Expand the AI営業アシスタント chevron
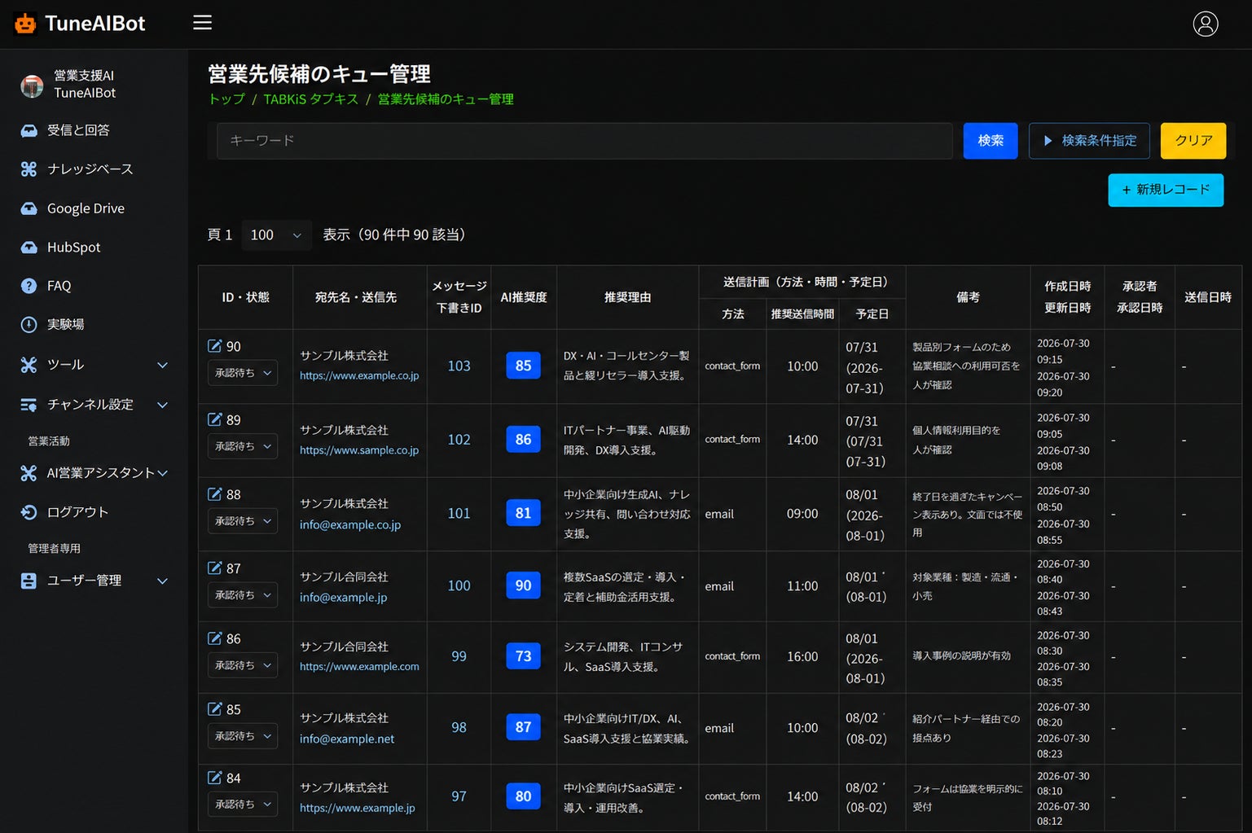The height and width of the screenshot is (833, 1252). click(x=163, y=473)
